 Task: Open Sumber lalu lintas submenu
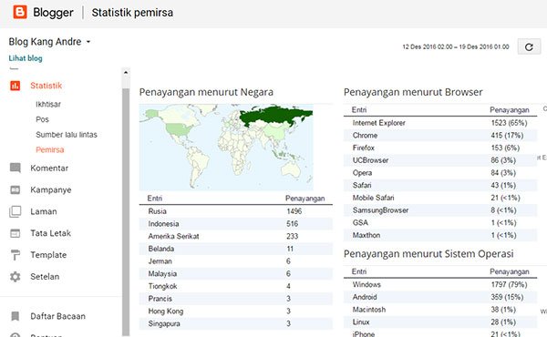[67, 135]
